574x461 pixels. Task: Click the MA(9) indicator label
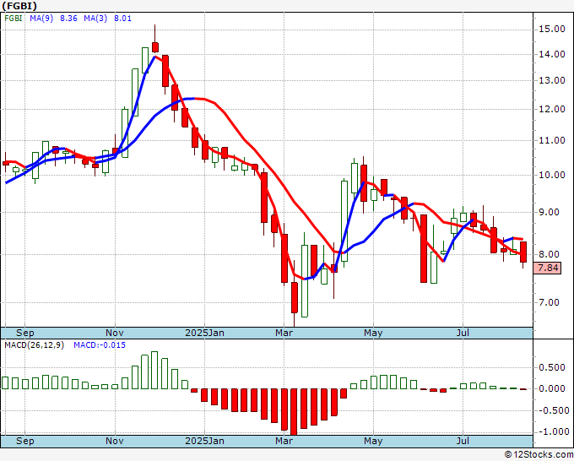pyautogui.click(x=41, y=19)
